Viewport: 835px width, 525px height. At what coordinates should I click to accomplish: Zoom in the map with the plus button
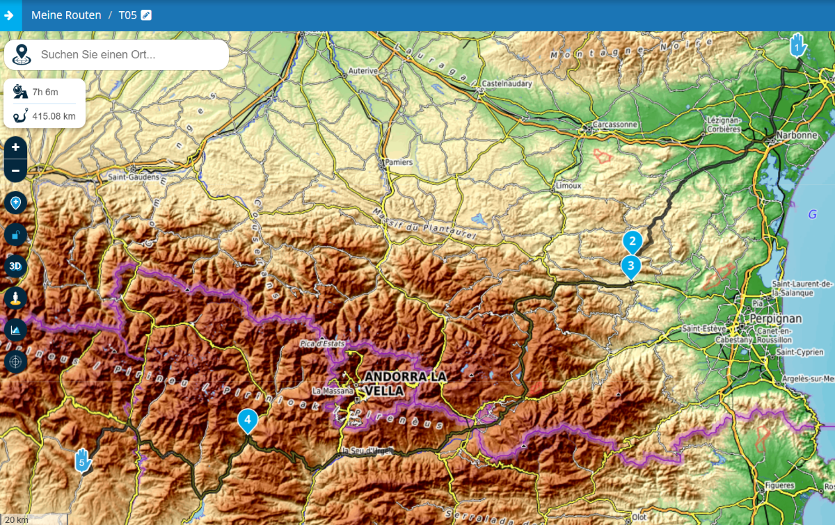[15, 147]
